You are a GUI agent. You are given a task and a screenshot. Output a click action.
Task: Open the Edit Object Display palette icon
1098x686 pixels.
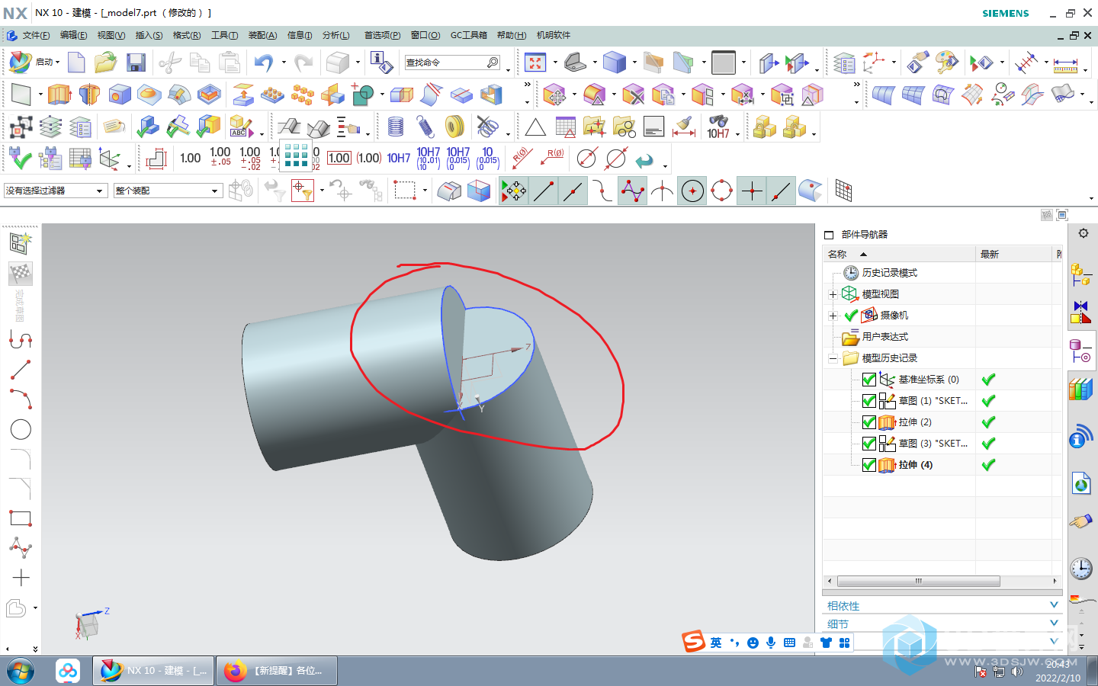tap(947, 63)
